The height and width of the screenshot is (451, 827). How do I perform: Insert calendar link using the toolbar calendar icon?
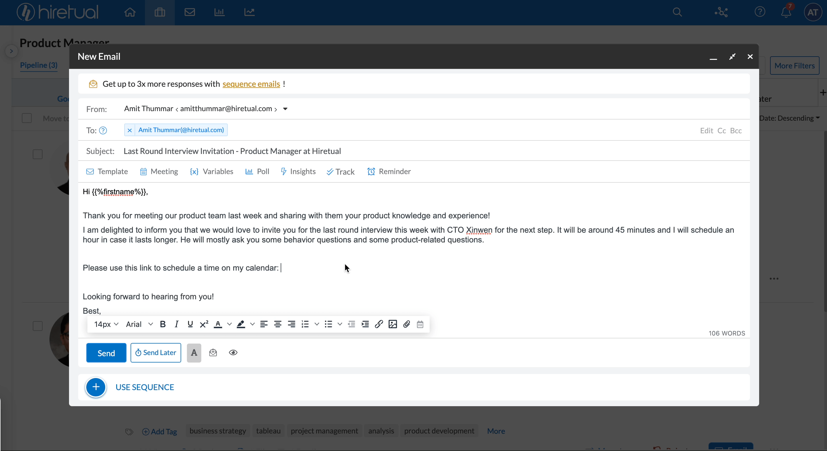[420, 324]
